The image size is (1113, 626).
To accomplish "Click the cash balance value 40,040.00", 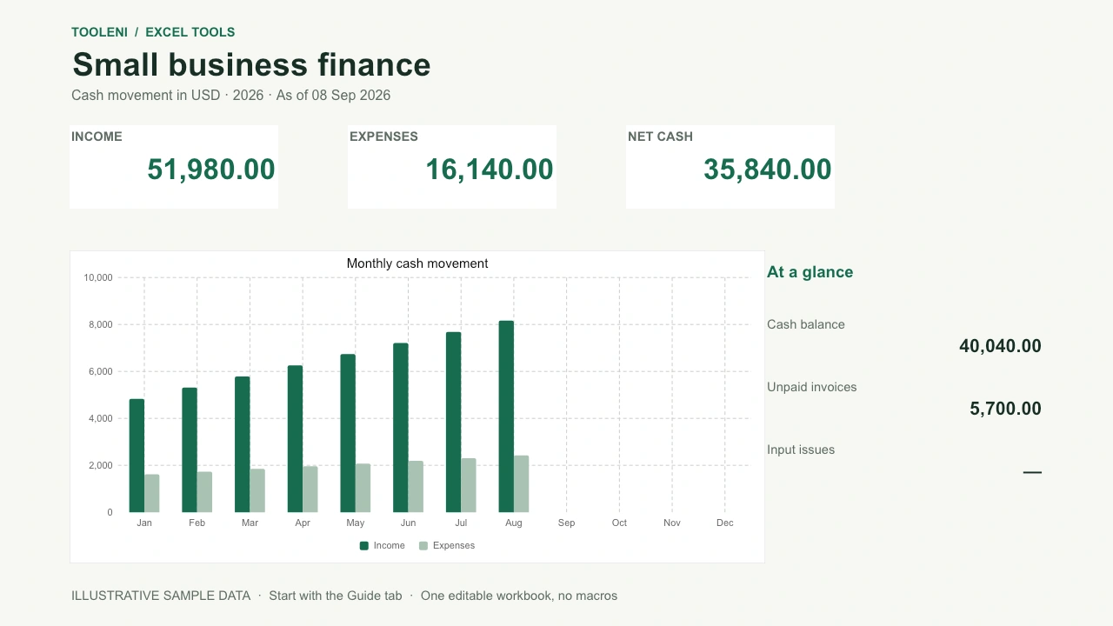I will [1000, 346].
